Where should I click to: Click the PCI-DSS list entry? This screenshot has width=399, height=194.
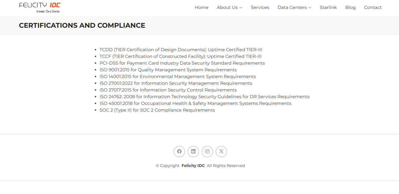[x=182, y=63]
